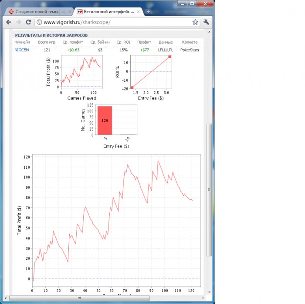Bookmark this page with star icon
The width and height of the screenshot is (305, 304).
(x=195, y=22)
